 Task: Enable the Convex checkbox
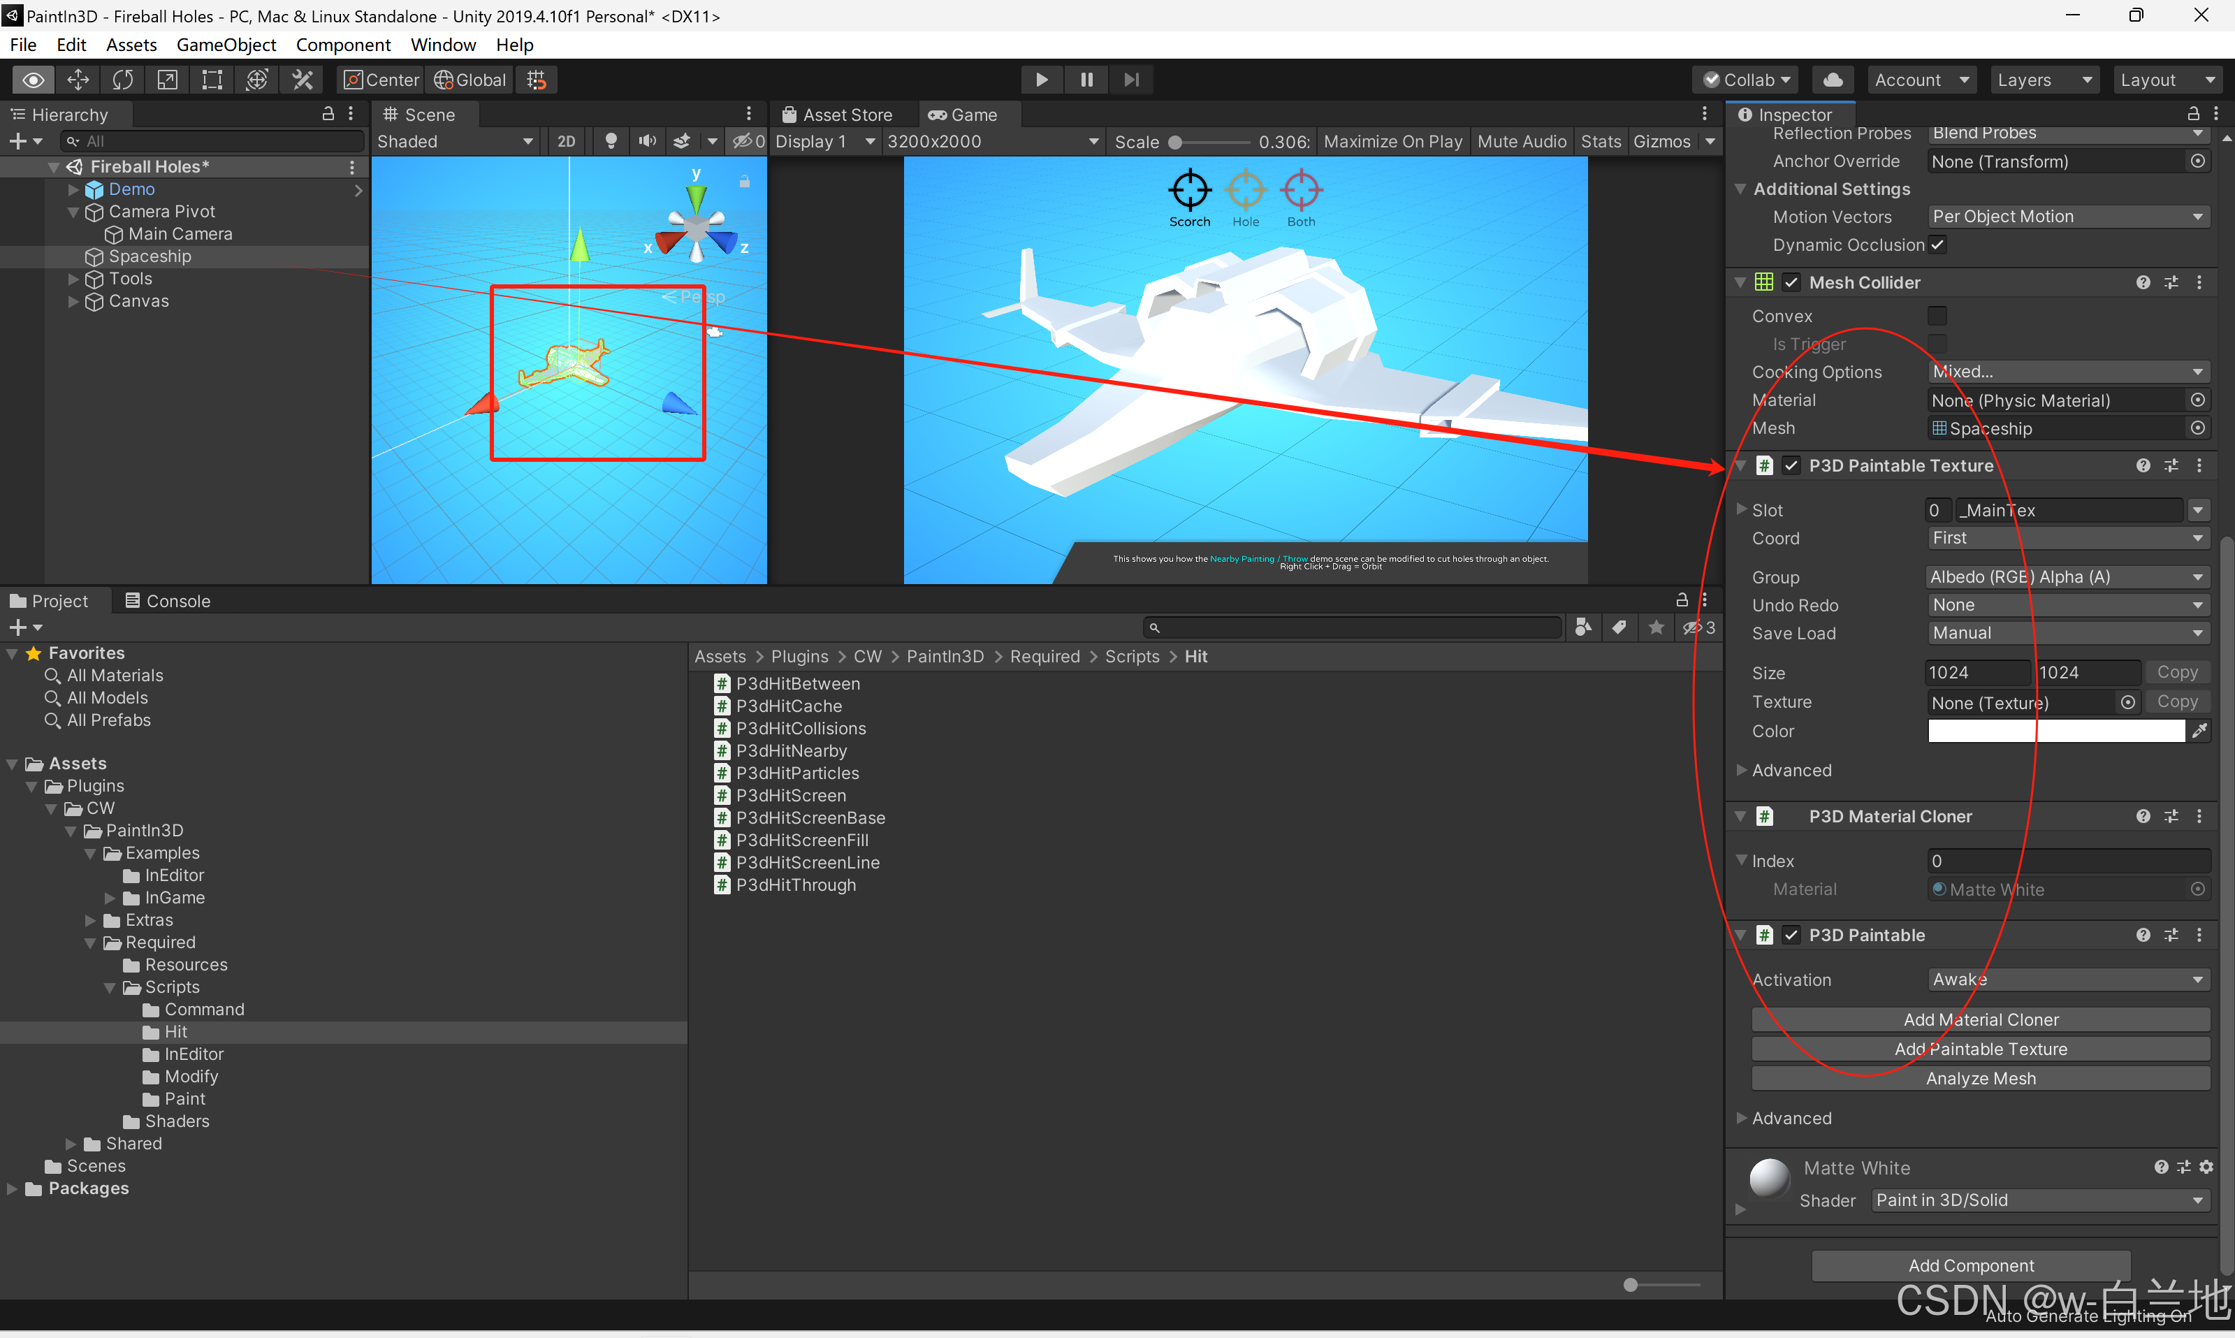coord(1937,317)
